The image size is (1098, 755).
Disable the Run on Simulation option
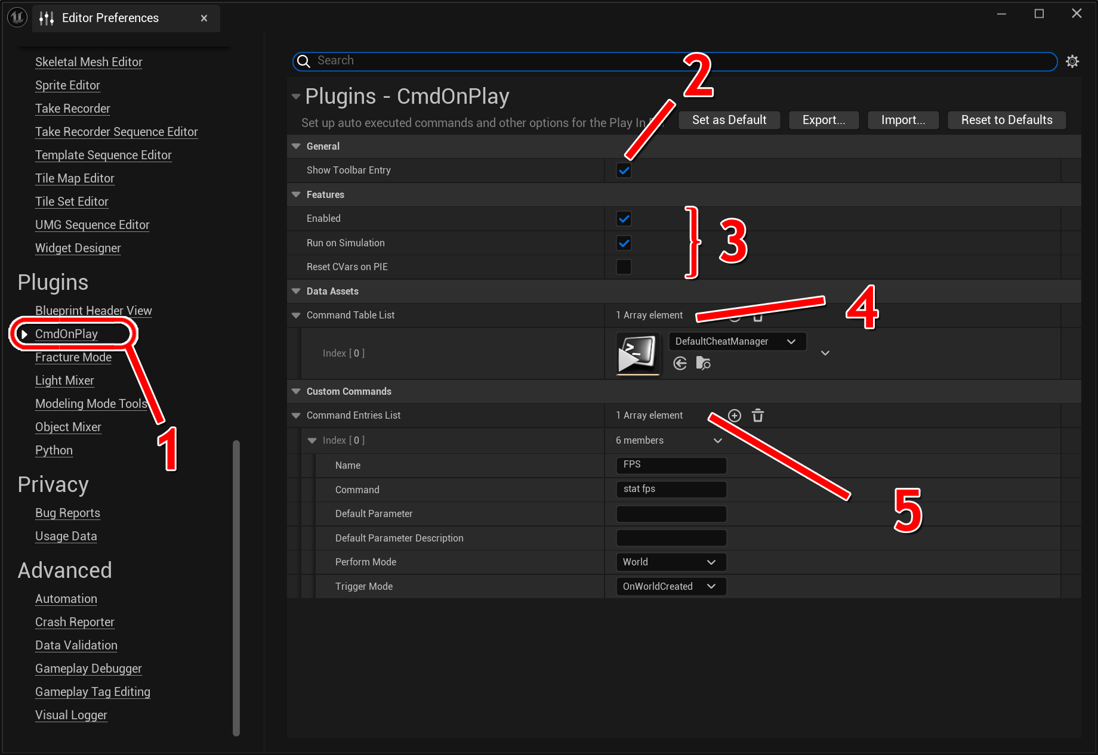click(623, 243)
